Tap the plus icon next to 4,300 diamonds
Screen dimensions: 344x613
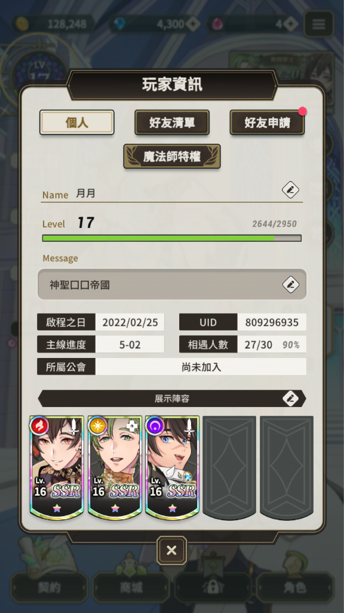(x=193, y=25)
